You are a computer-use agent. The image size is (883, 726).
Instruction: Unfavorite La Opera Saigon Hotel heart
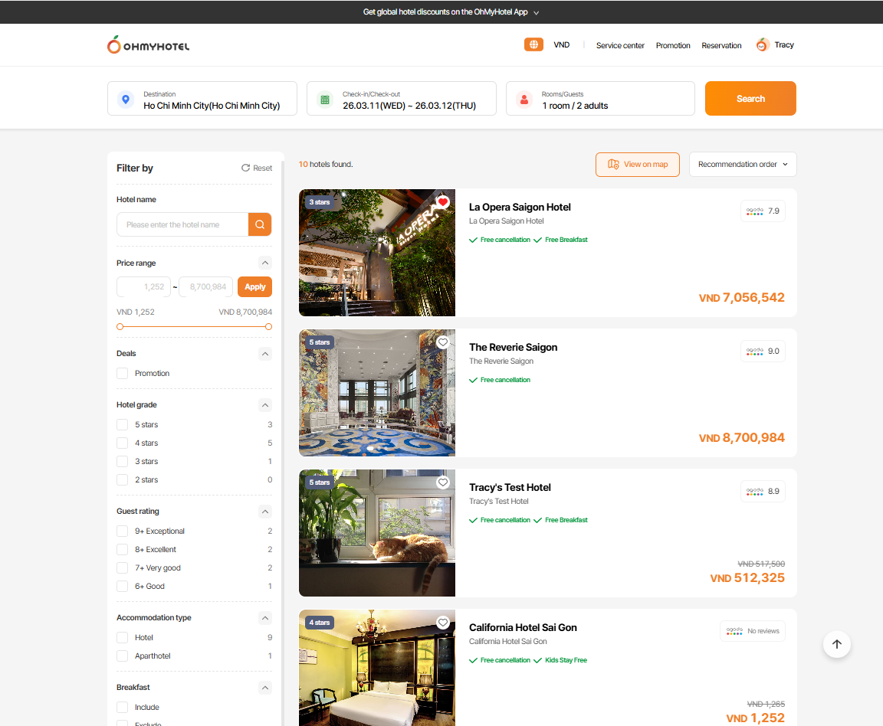pyautogui.click(x=443, y=202)
